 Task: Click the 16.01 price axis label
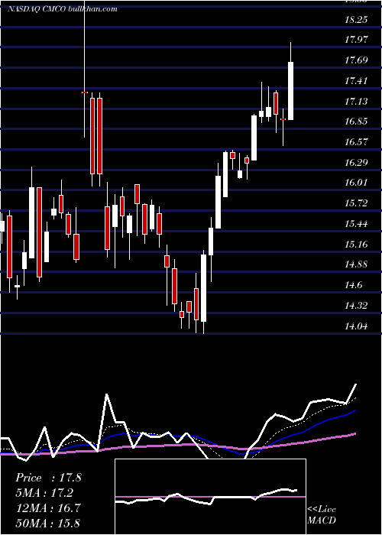356,183
